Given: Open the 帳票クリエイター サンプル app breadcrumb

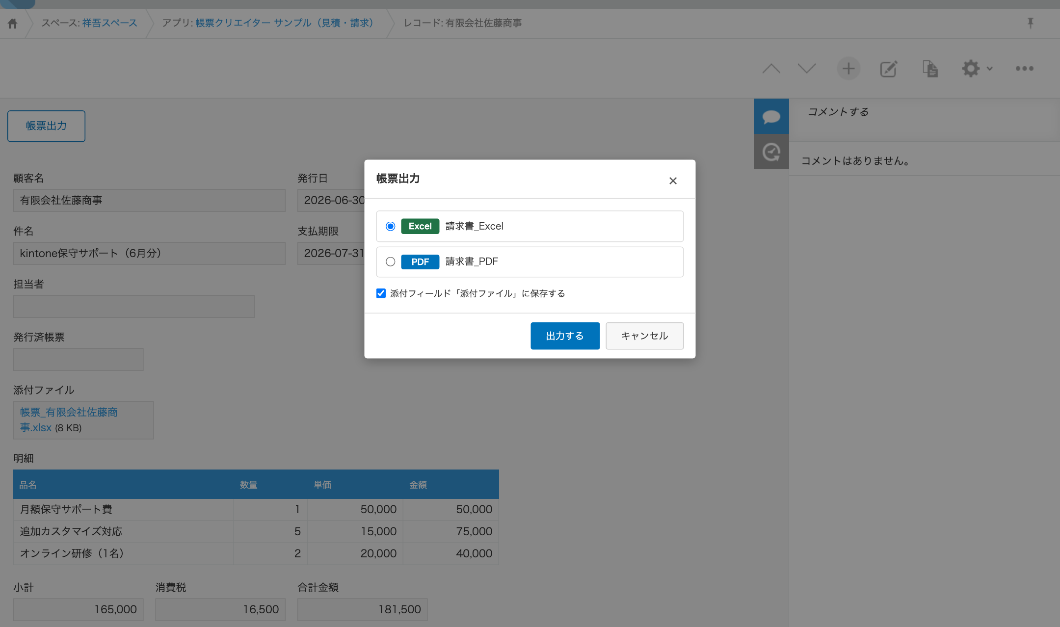Looking at the screenshot, I should tap(285, 23).
